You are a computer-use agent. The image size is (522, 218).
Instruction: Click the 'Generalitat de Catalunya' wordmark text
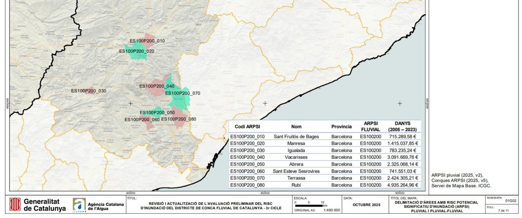click(45, 205)
